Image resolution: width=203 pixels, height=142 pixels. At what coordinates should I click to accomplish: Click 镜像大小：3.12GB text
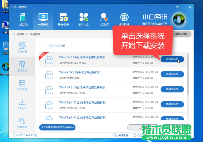click(x=143, y=93)
